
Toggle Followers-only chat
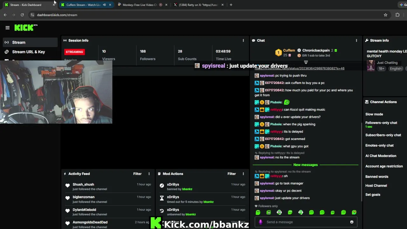pyautogui.click(x=381, y=123)
